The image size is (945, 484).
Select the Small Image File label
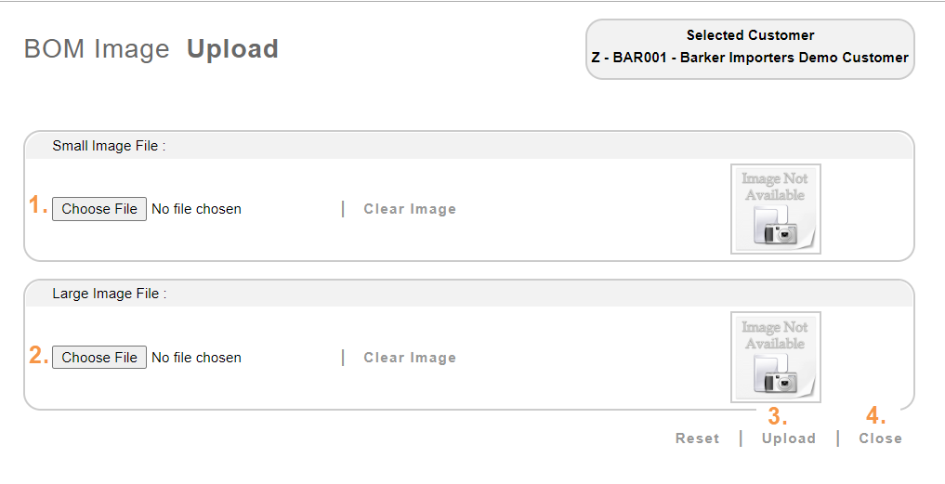[109, 146]
